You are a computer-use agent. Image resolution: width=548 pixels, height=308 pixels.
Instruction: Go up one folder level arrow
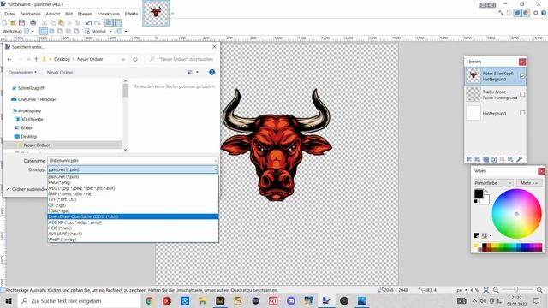(36, 59)
